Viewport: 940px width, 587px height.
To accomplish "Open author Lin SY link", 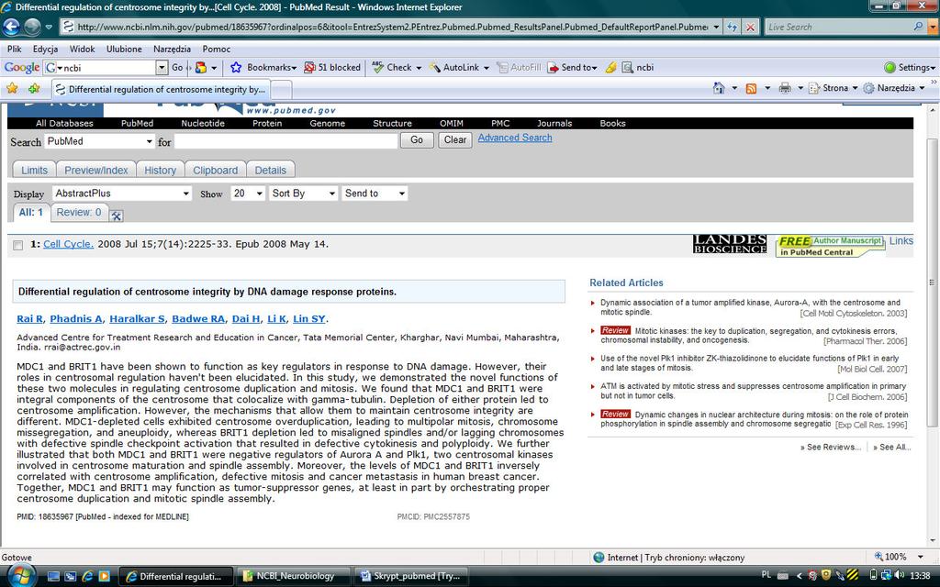I will [x=309, y=319].
